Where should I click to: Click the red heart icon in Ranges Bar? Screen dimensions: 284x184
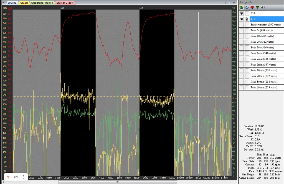(x=252, y=7)
